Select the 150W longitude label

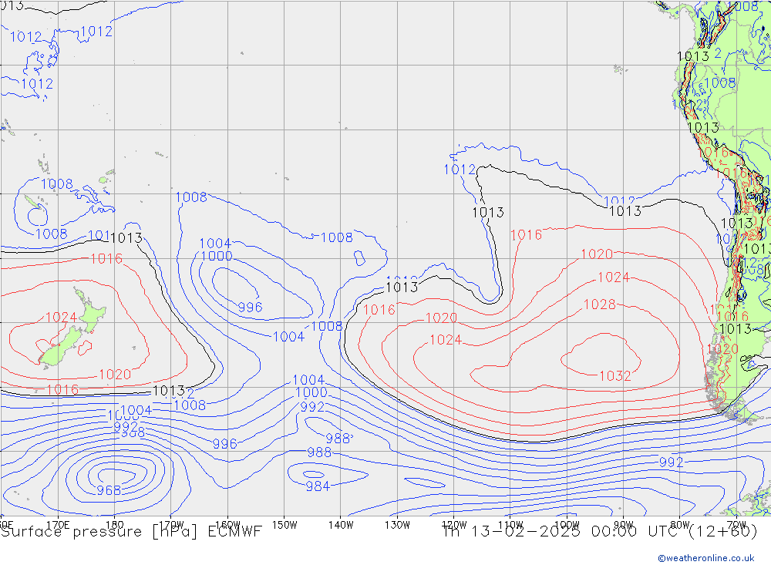coord(284,525)
